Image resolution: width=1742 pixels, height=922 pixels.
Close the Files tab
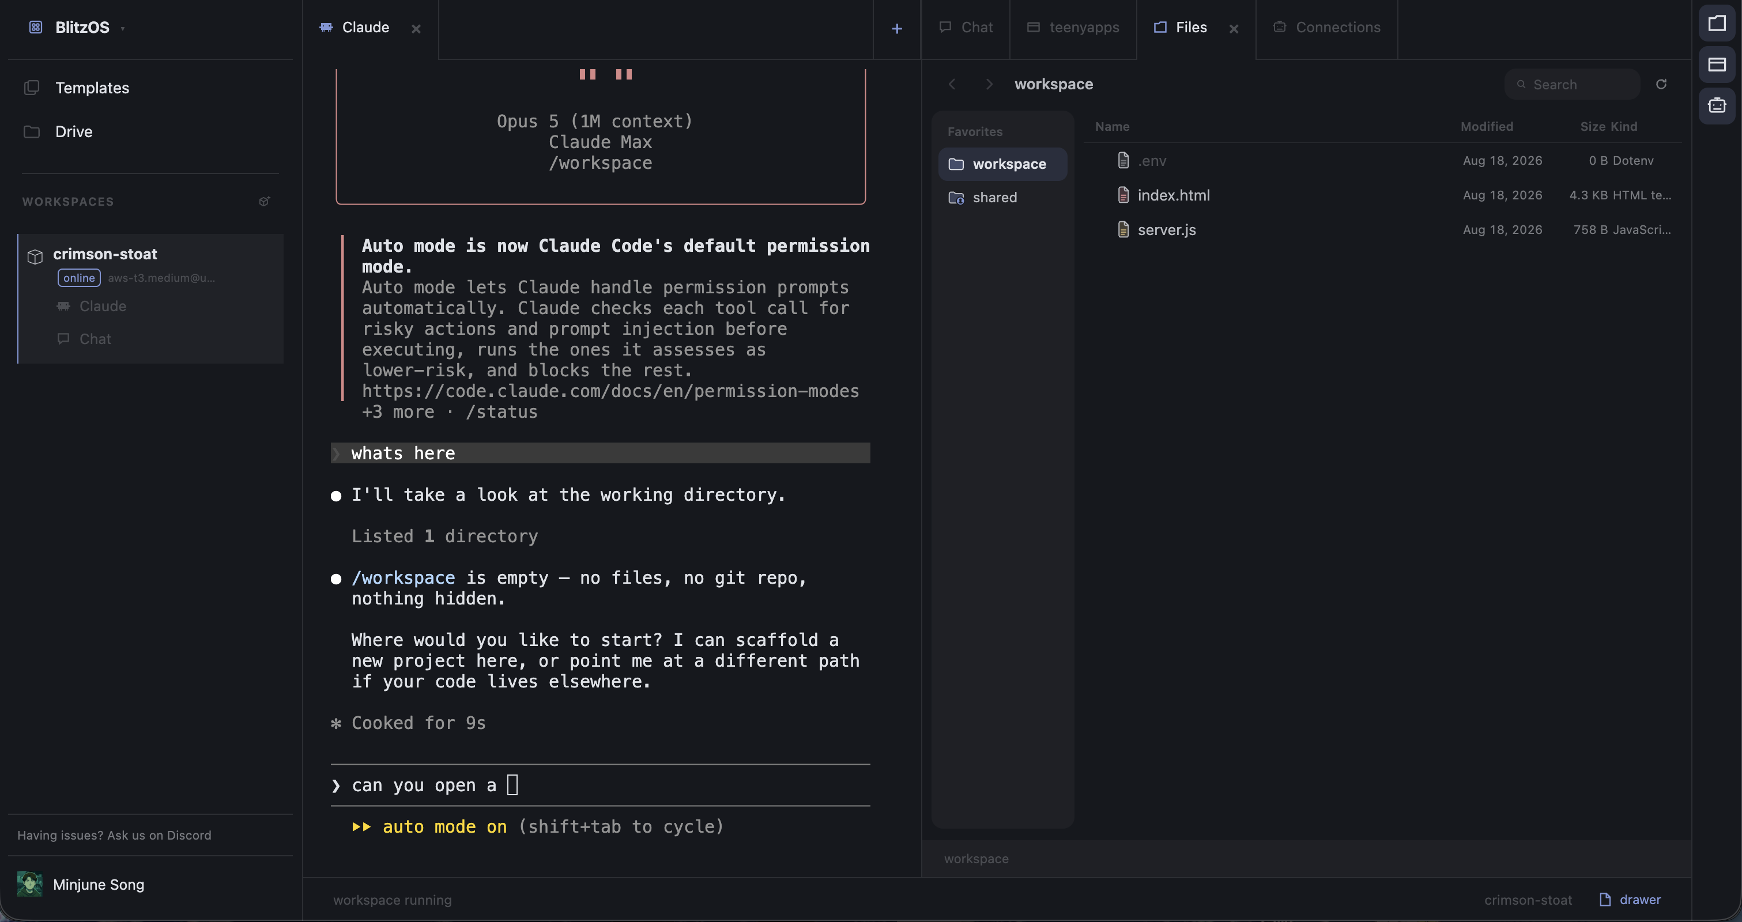coord(1234,28)
